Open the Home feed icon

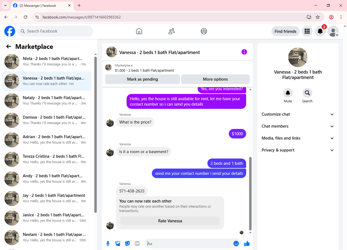pos(139,31)
